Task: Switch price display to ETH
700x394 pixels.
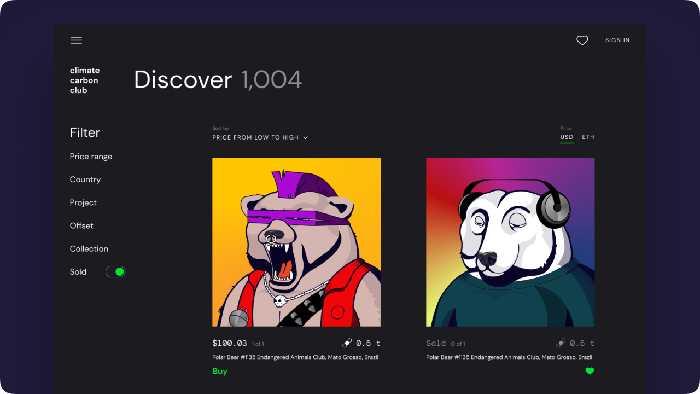Action: point(588,137)
